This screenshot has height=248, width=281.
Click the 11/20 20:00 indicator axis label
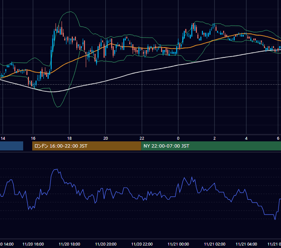pos(106,244)
